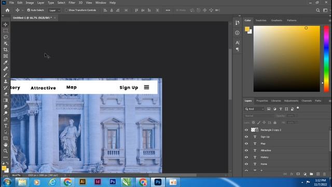Click the create new layer icon
This screenshot has height=187, width=332.
pos(318,174)
